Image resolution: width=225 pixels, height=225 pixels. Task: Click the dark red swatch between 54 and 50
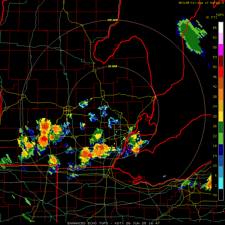[221, 61]
